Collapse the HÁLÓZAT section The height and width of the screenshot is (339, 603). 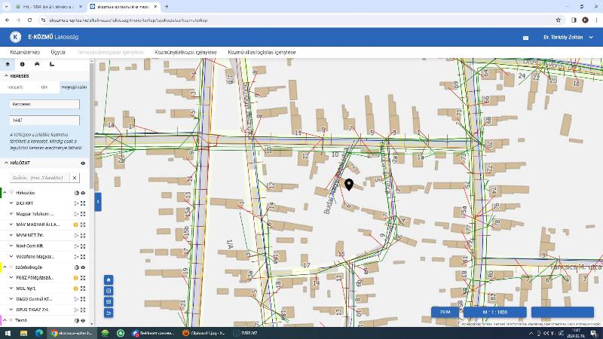[6, 163]
